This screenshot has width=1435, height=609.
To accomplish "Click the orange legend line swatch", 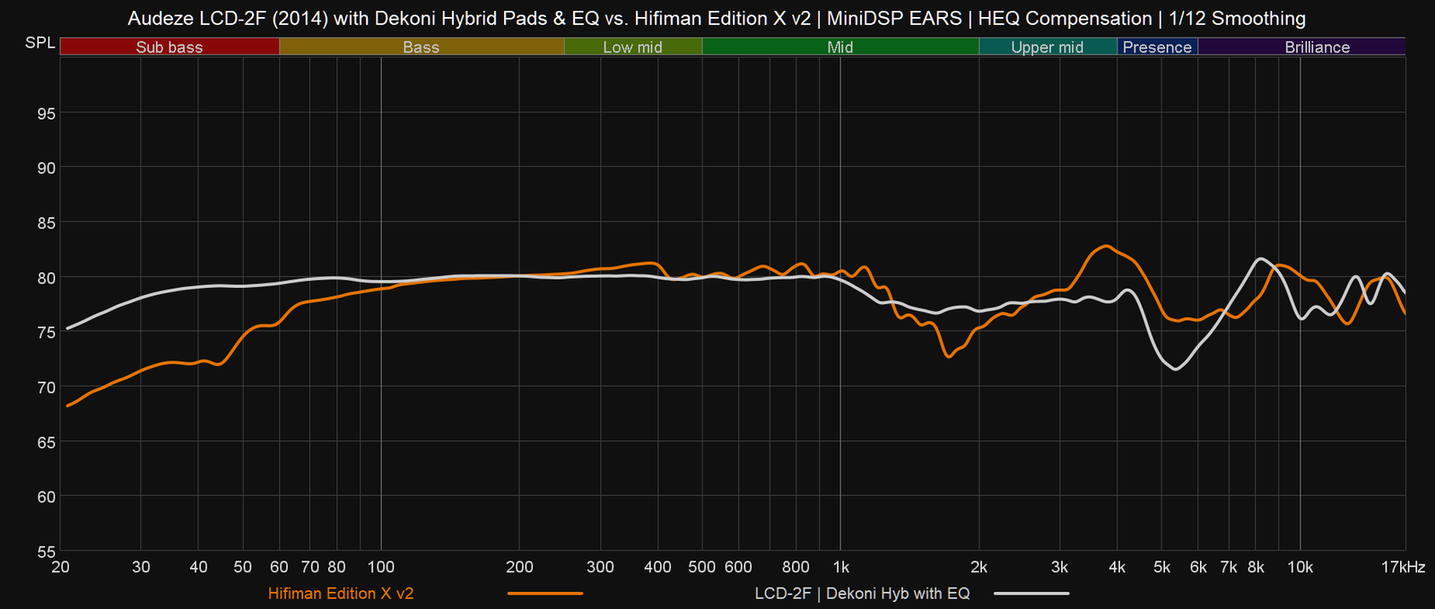I will [545, 594].
